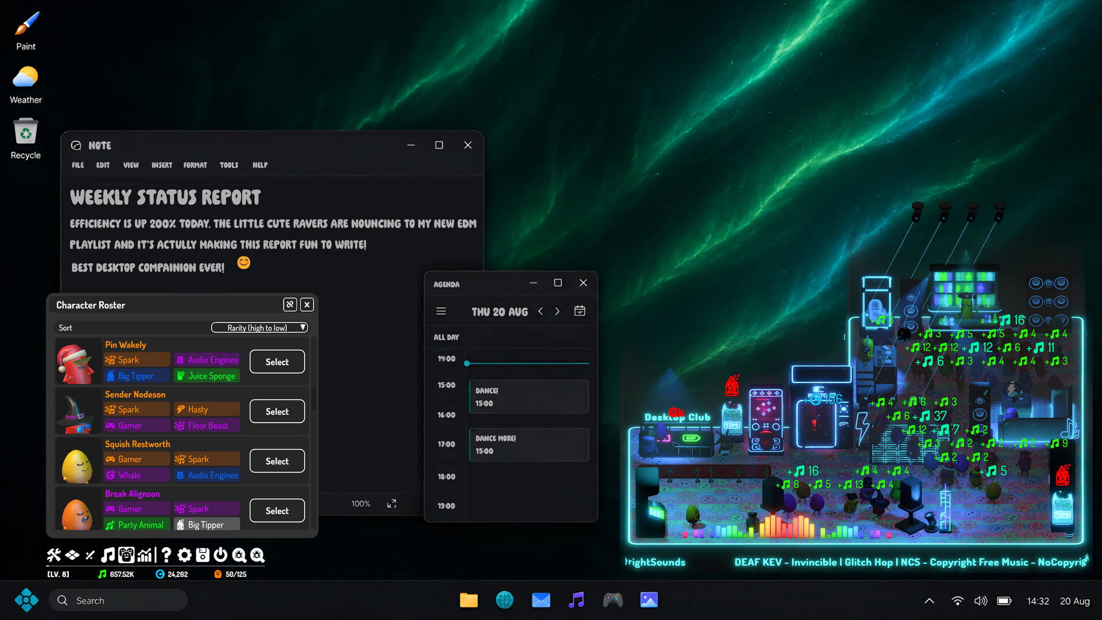Viewport: 1102px width, 620px height.
Task: Toggle the tiles layout icon in game toolbar
Action: (72, 555)
